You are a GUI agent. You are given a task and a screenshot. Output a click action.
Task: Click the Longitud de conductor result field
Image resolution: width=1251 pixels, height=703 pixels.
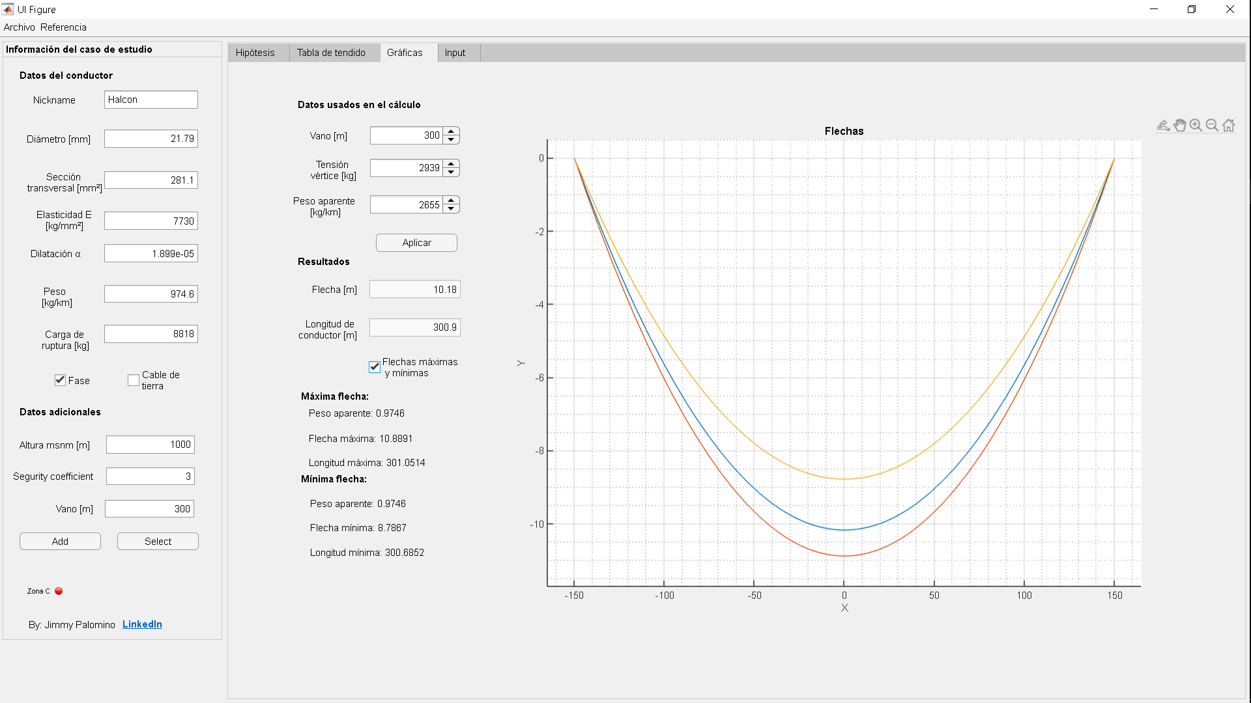415,327
